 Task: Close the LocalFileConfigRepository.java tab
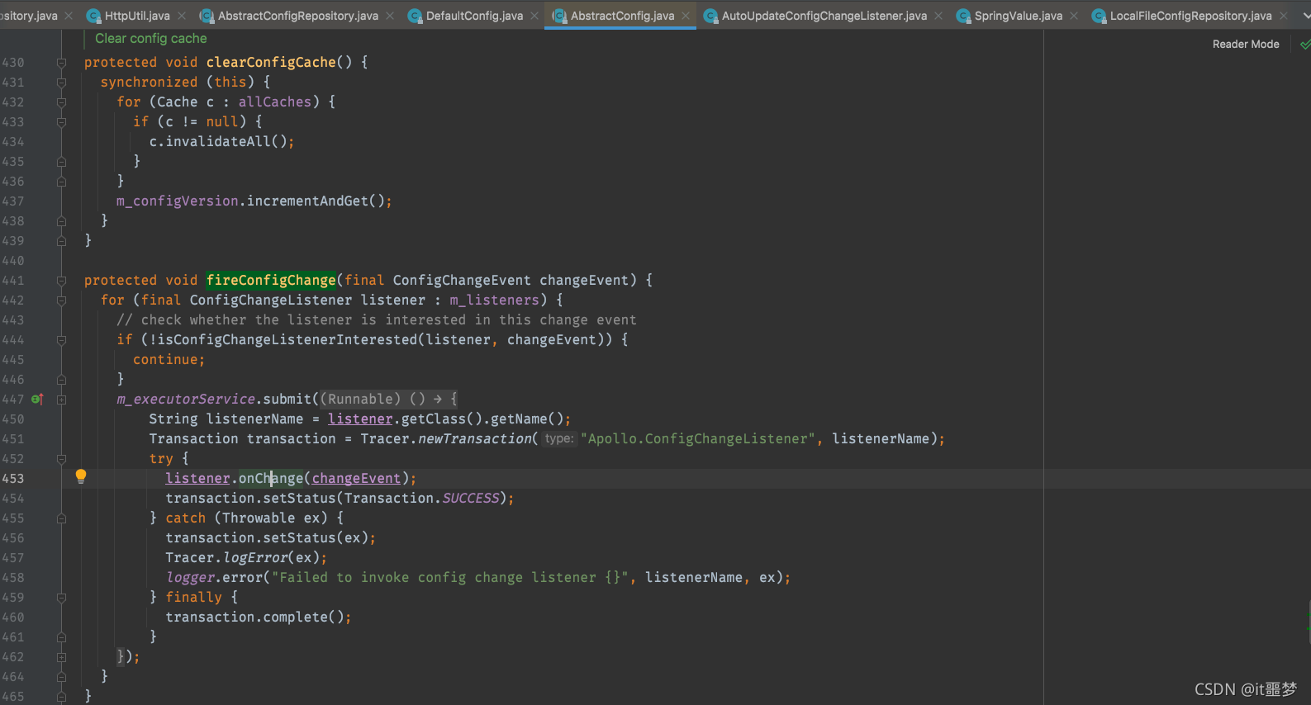[1284, 16]
